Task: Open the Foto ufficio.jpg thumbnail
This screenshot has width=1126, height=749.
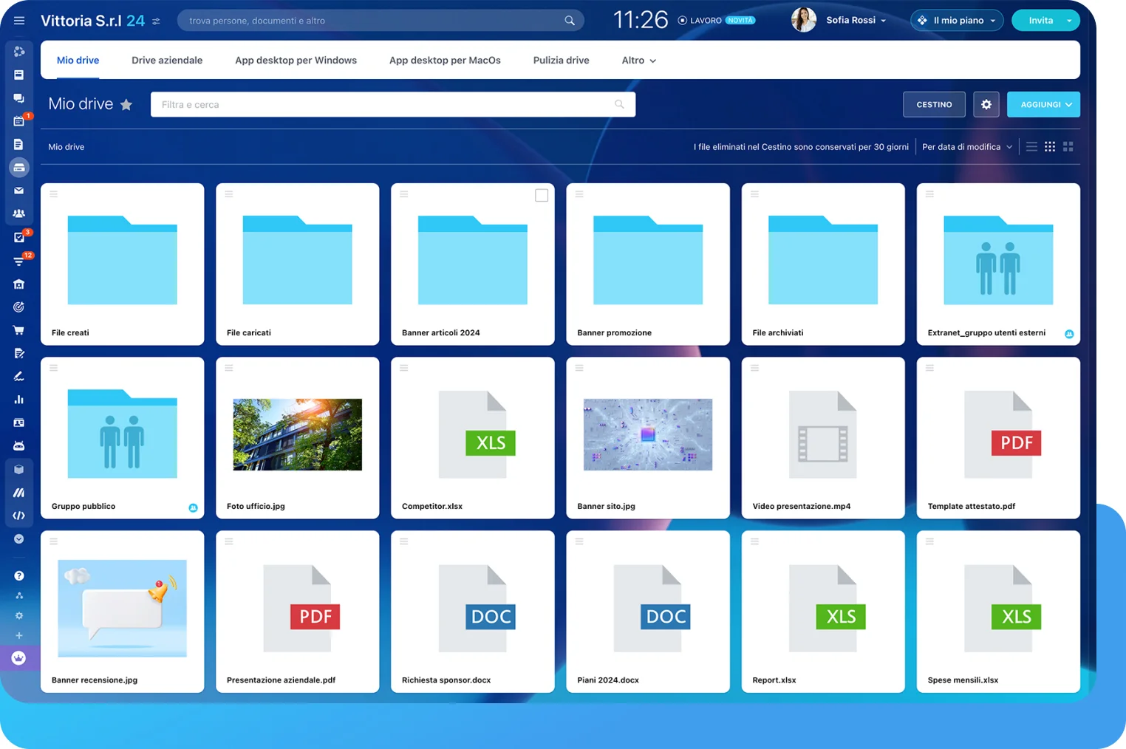Action: (297, 434)
